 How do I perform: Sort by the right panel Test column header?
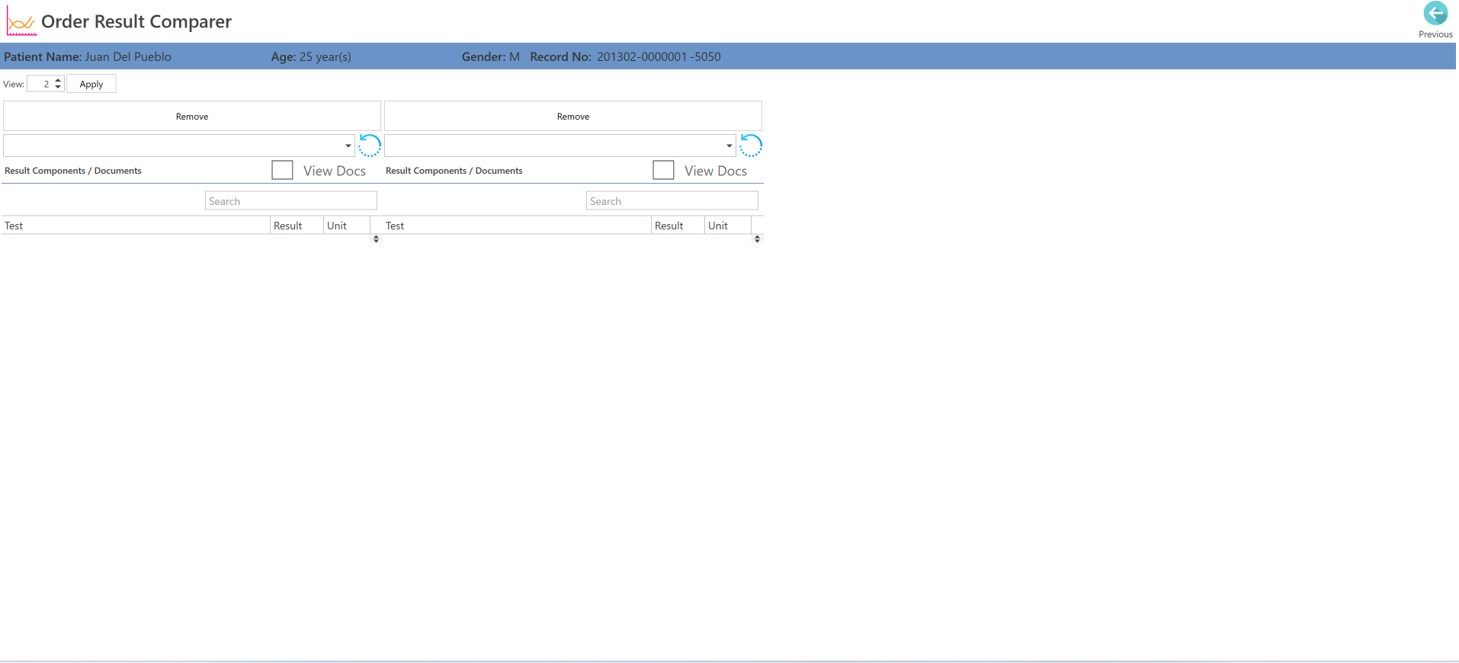[517, 226]
